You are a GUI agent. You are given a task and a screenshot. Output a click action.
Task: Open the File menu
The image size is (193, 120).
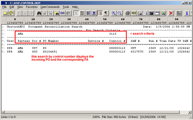click(x=4, y=7)
